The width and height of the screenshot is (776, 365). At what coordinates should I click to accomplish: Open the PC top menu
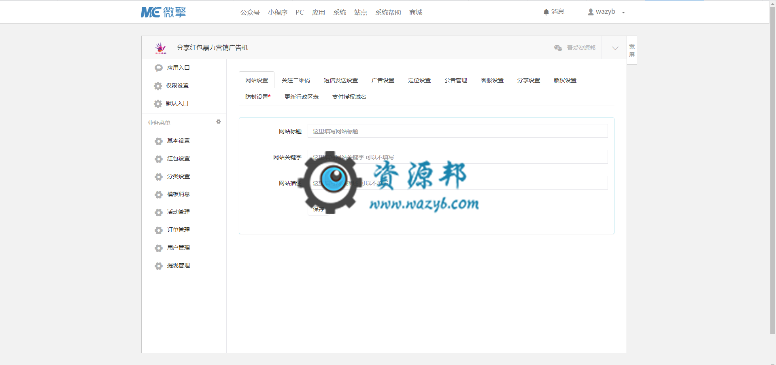click(300, 12)
